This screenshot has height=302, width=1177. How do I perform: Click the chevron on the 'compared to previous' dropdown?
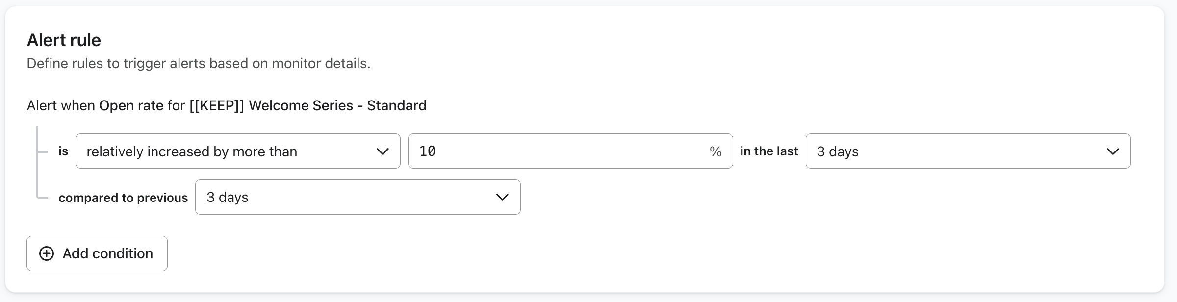(x=502, y=197)
